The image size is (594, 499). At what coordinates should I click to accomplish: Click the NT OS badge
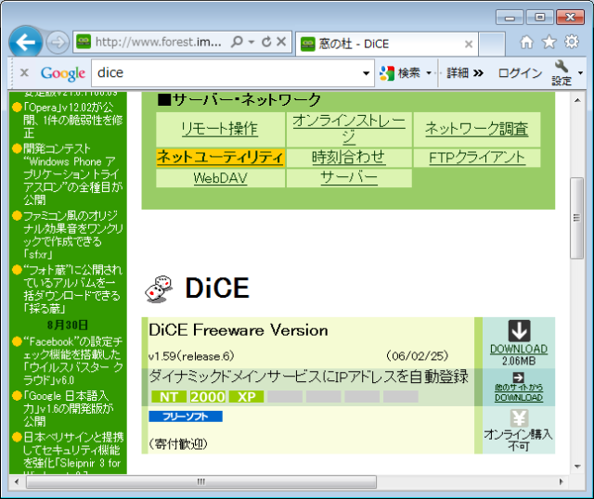coord(169,397)
